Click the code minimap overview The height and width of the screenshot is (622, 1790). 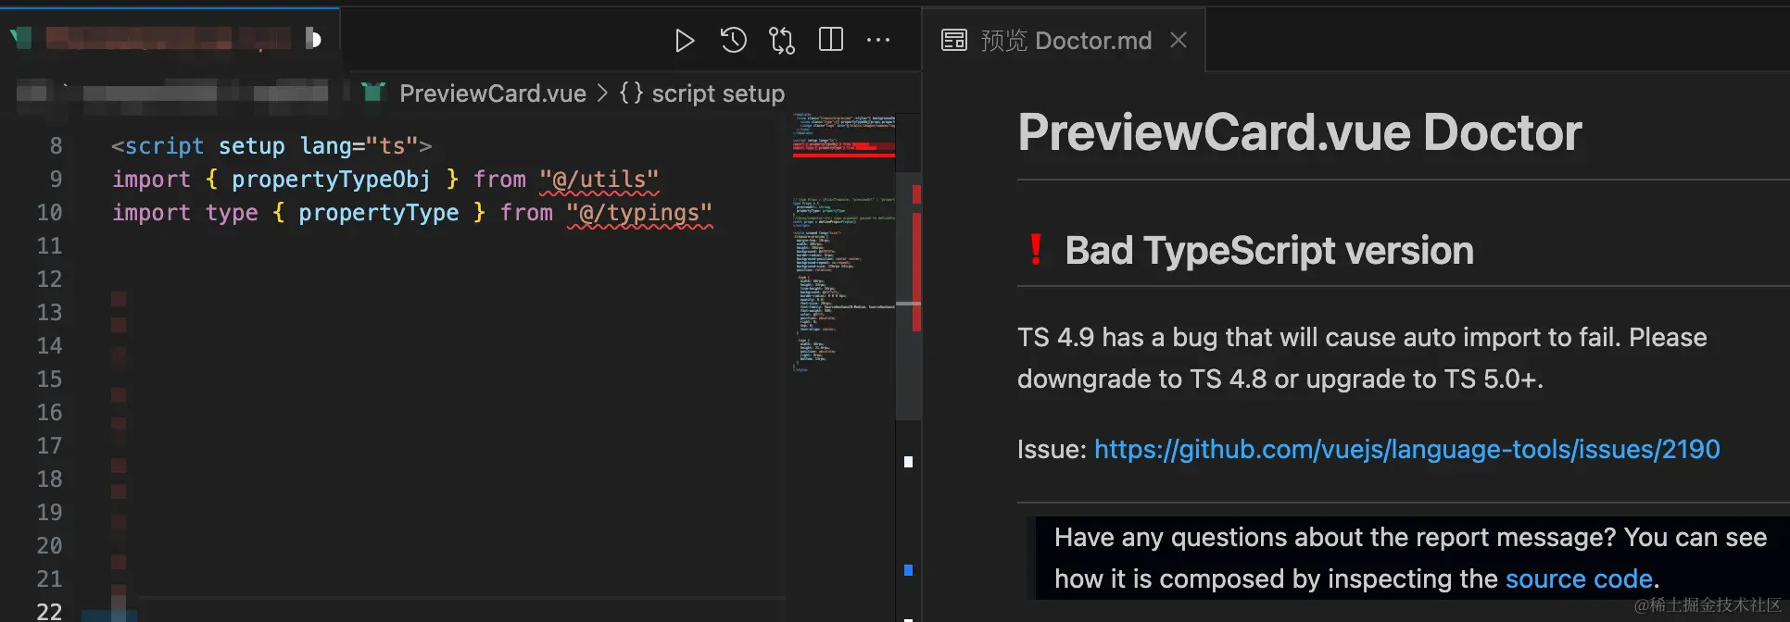(843, 243)
